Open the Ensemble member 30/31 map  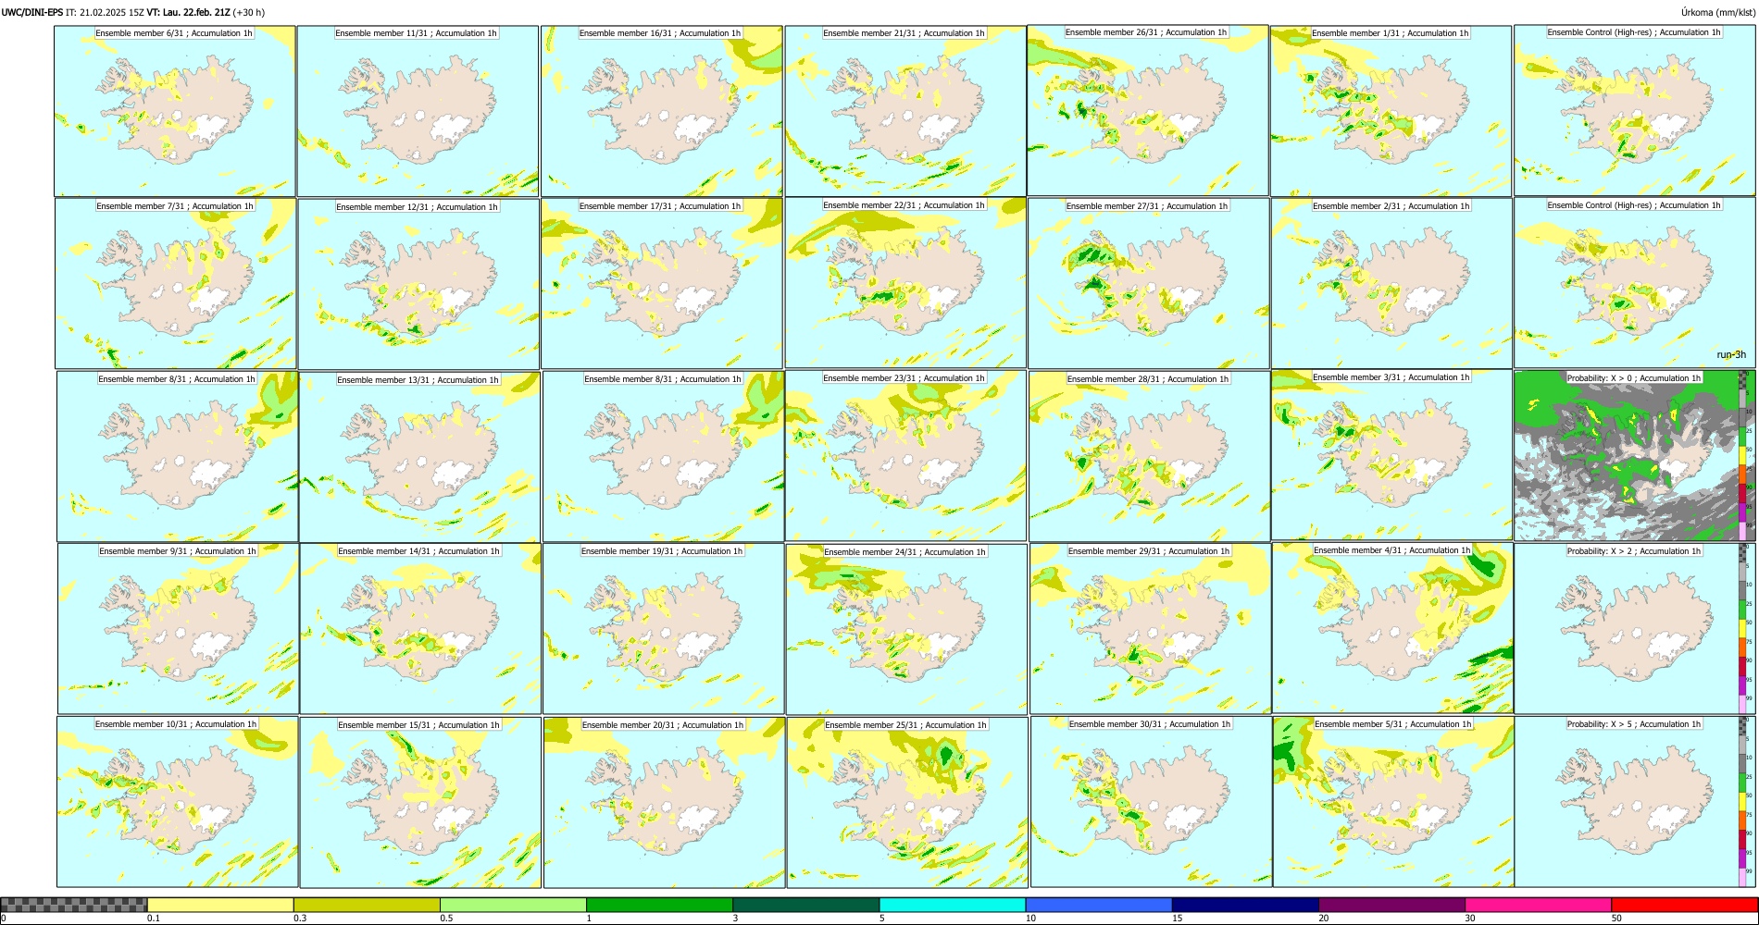[1151, 802]
